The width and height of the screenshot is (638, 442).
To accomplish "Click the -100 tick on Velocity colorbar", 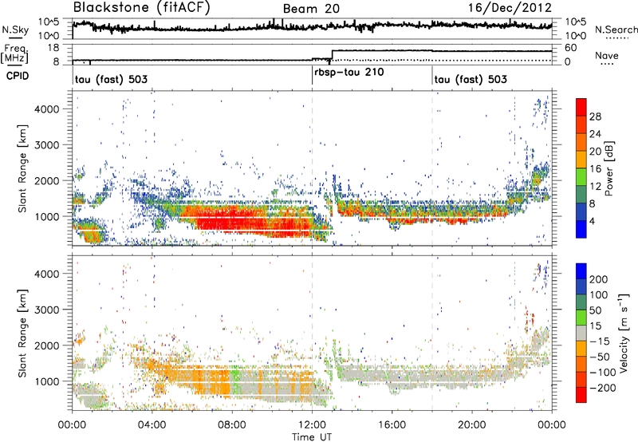I will tap(602, 373).
